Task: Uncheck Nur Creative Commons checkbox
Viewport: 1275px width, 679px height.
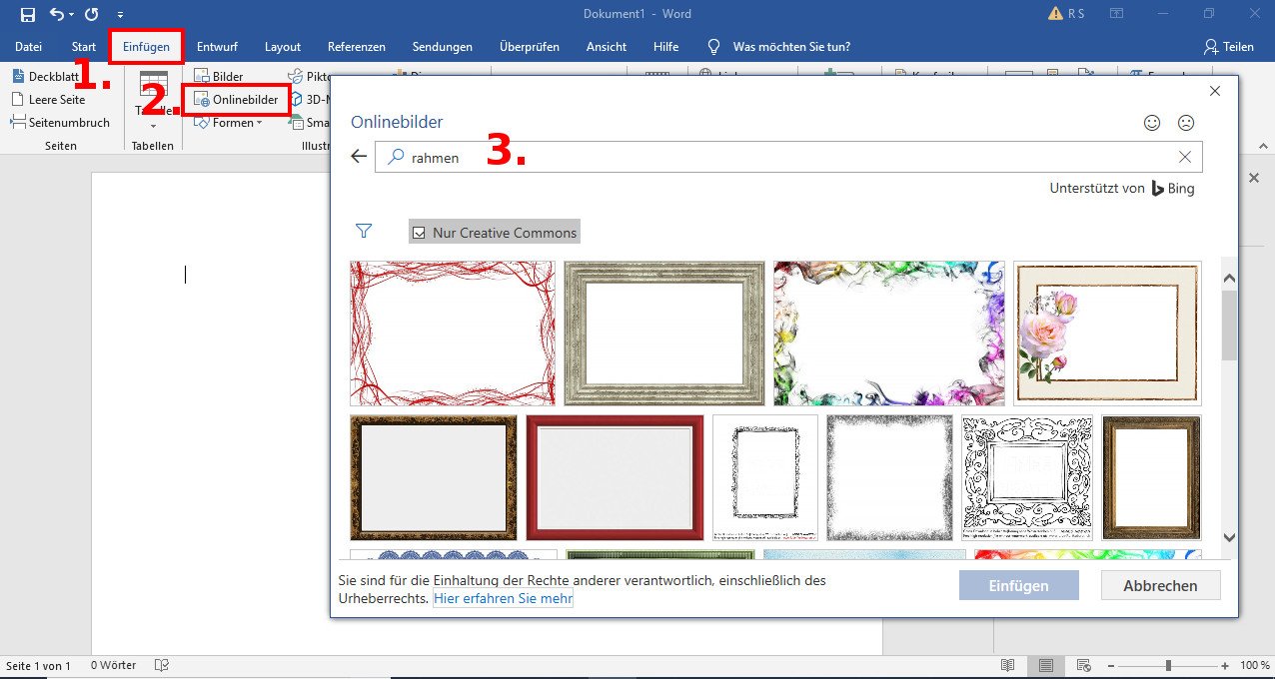Action: 420,233
